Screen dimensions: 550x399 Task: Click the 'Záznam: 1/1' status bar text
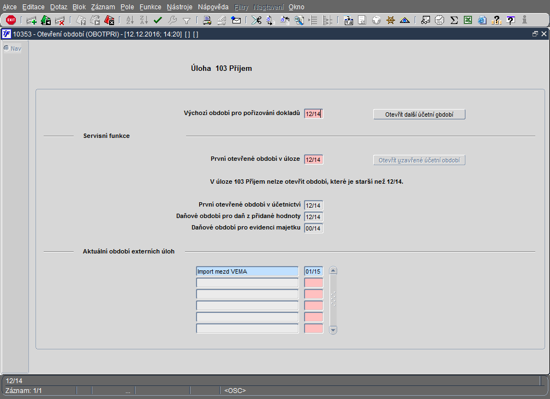click(x=24, y=391)
